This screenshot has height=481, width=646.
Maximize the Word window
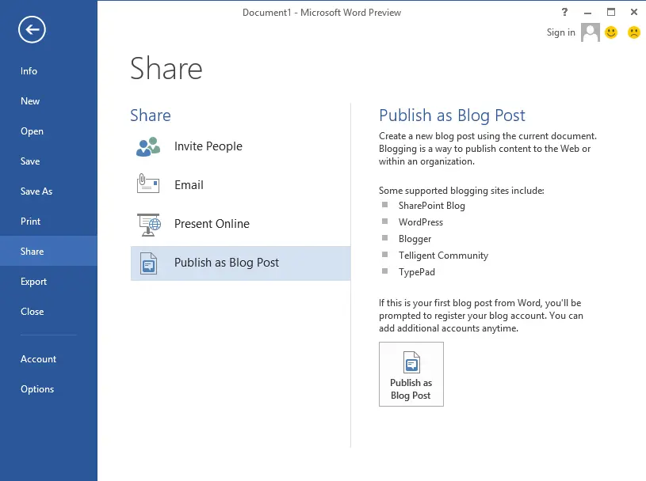coord(611,12)
